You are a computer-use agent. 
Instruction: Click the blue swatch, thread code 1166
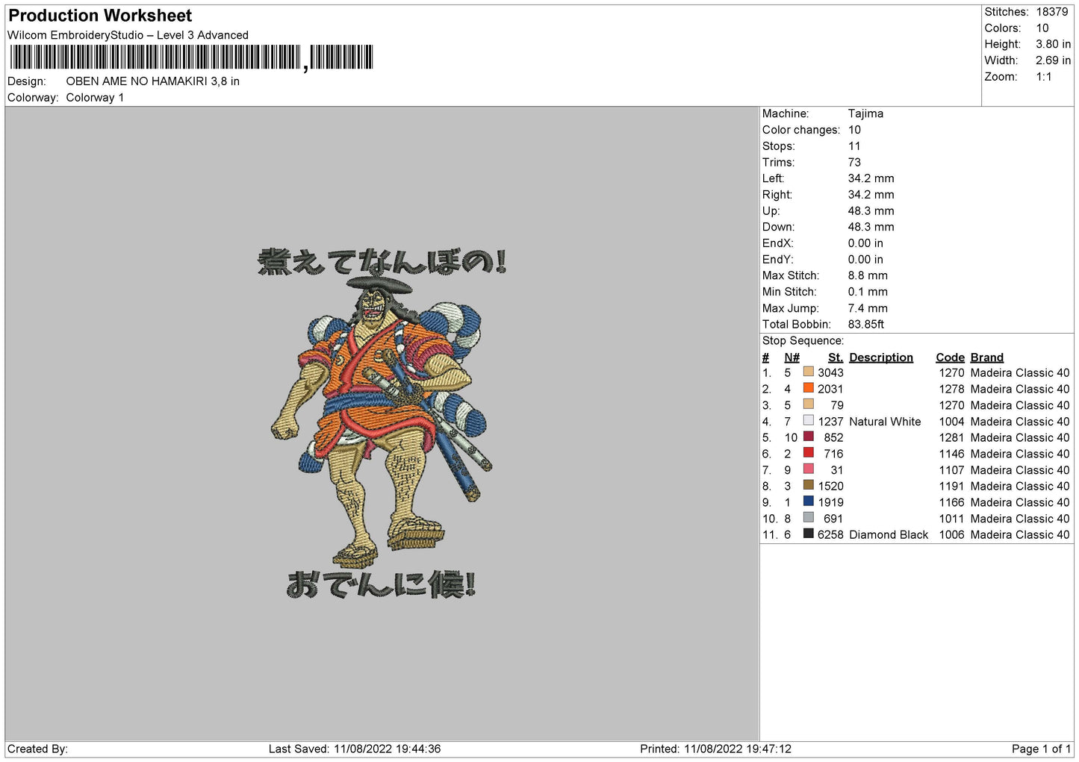(808, 502)
